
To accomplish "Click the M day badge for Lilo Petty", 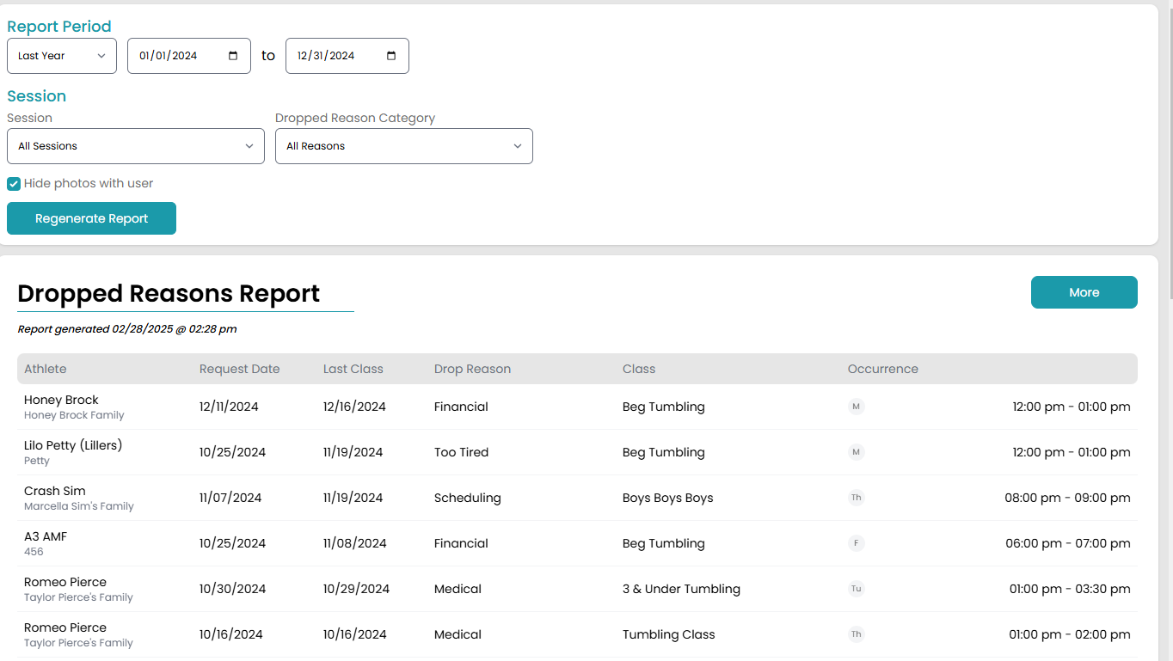I will click(856, 452).
